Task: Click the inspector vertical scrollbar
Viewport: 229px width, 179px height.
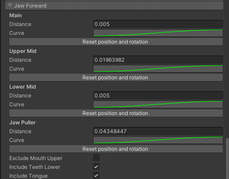Action: pos(227,158)
